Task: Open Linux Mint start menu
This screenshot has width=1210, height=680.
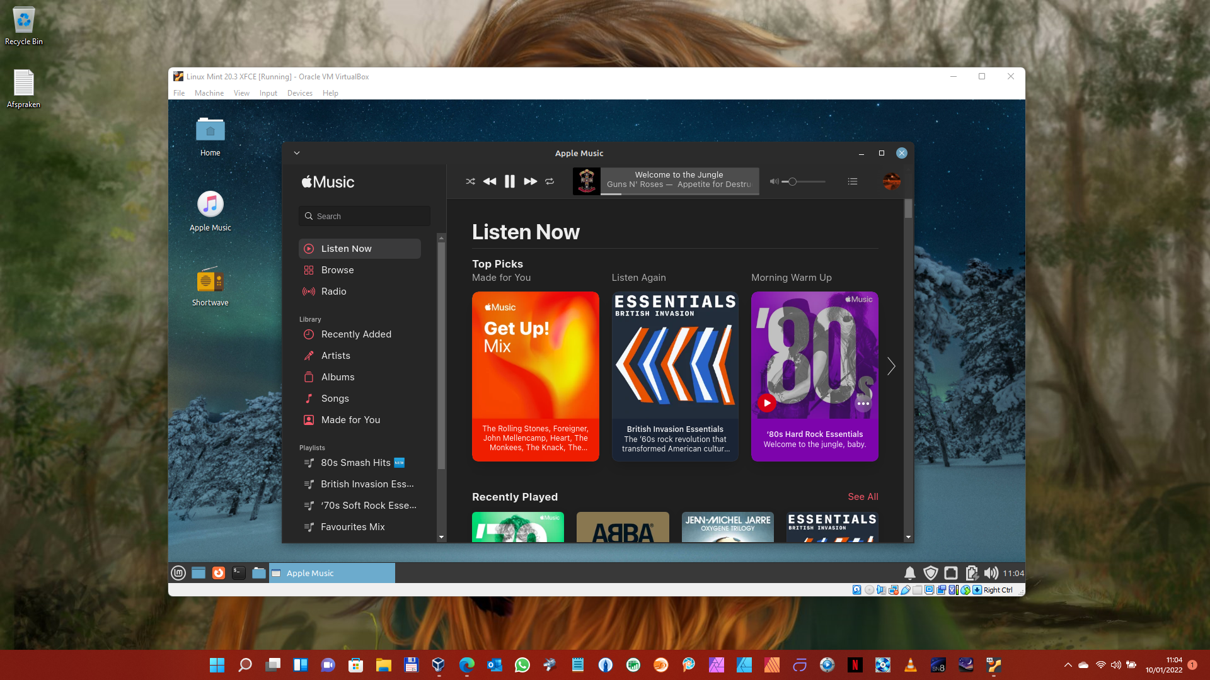Action: [x=178, y=573]
